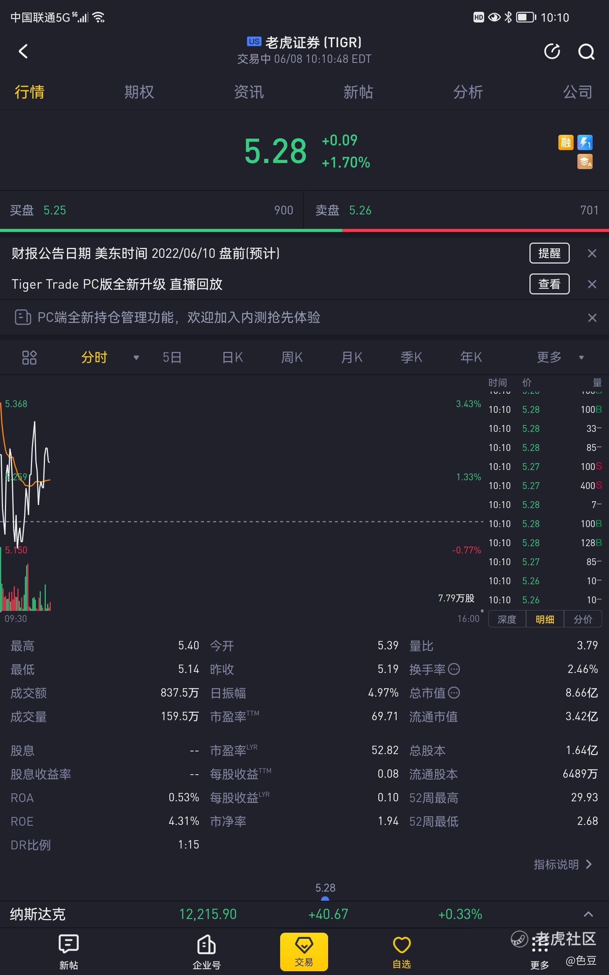The image size is (609, 975).
Task: Select the 行情 tab
Action: (29, 92)
